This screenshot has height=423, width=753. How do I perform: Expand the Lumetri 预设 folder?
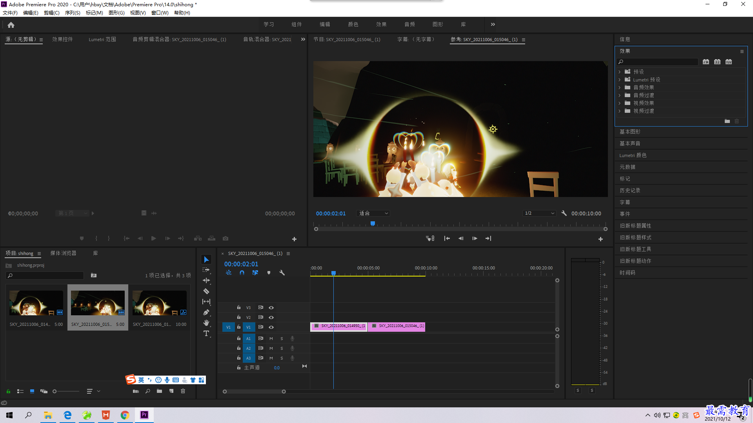pos(620,80)
